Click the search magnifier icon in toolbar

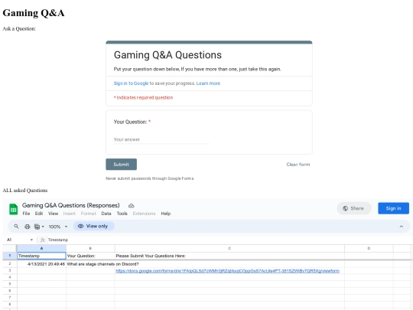coord(16,226)
